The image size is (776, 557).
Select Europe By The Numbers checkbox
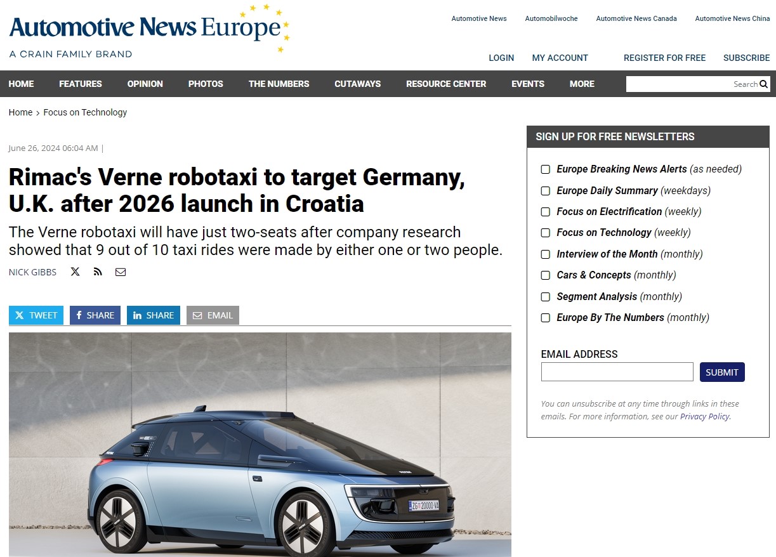545,318
